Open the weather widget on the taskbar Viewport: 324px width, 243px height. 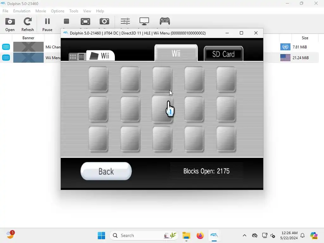click(x=10, y=235)
